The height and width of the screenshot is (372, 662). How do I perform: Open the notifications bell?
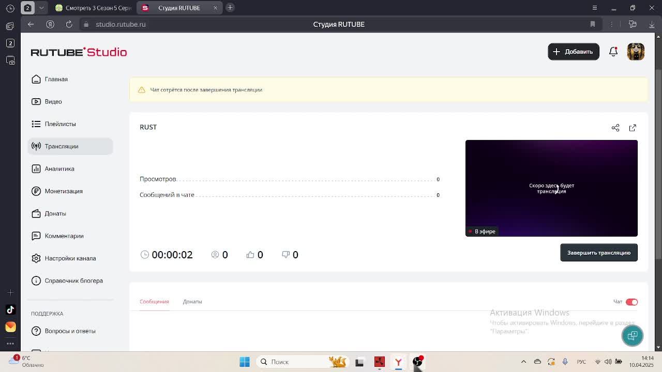613,52
